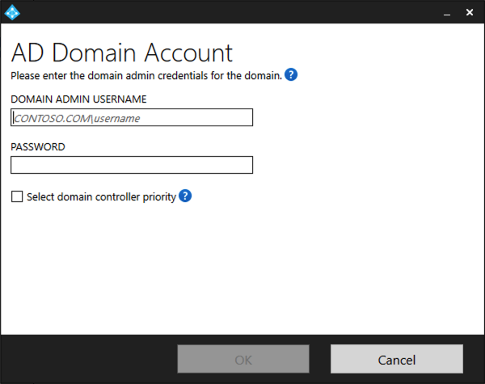Click blank white space below the checkbox
Image resolution: width=485 pixels, height=384 pixels.
click(x=241, y=266)
